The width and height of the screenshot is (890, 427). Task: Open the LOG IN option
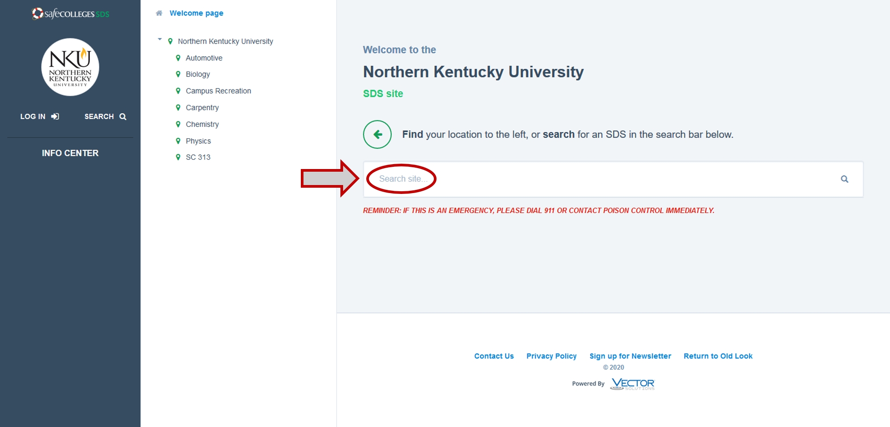click(39, 117)
